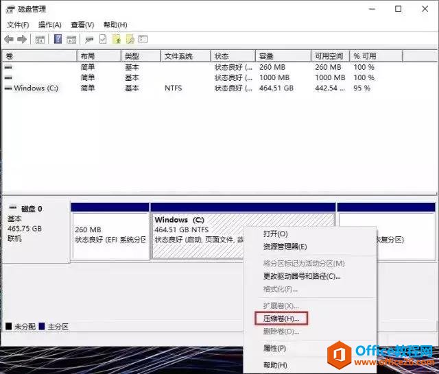The image size is (439, 374).
Task: Click the NTFS cell in the volume list
Action: (174, 88)
